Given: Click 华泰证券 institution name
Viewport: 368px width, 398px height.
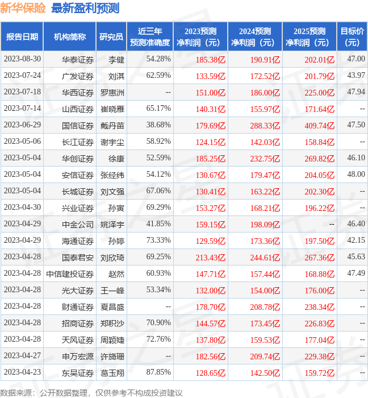Looking at the screenshot, I should tap(78, 60).
